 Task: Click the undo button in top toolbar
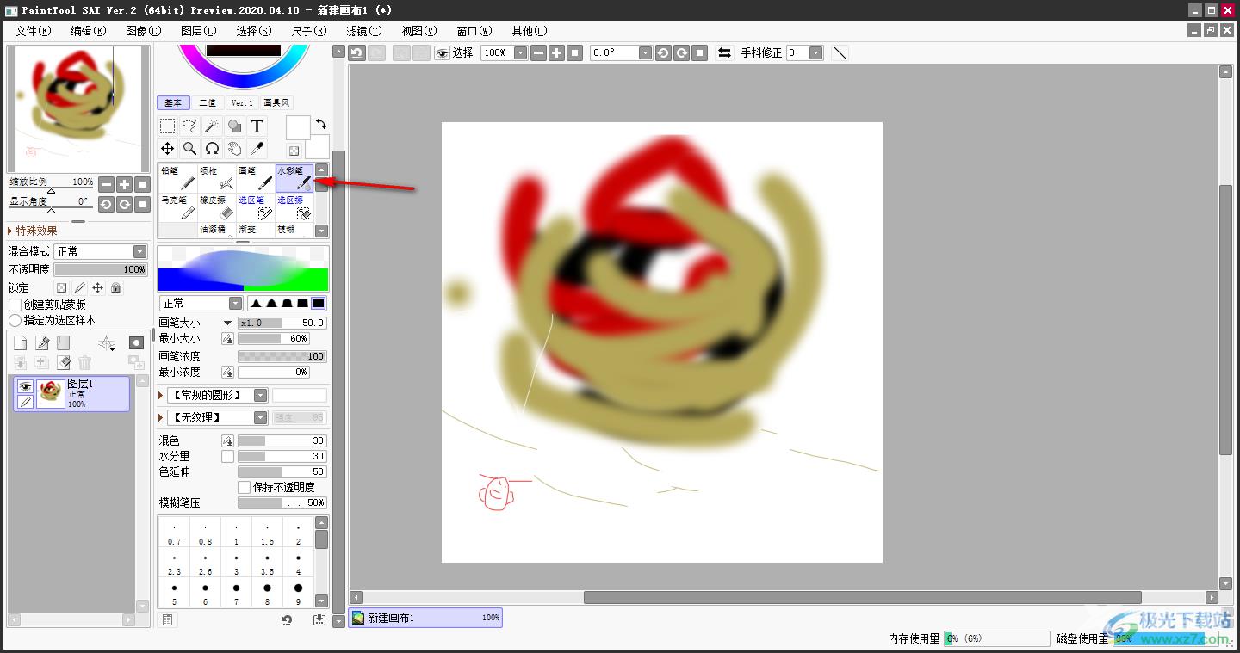pos(356,52)
